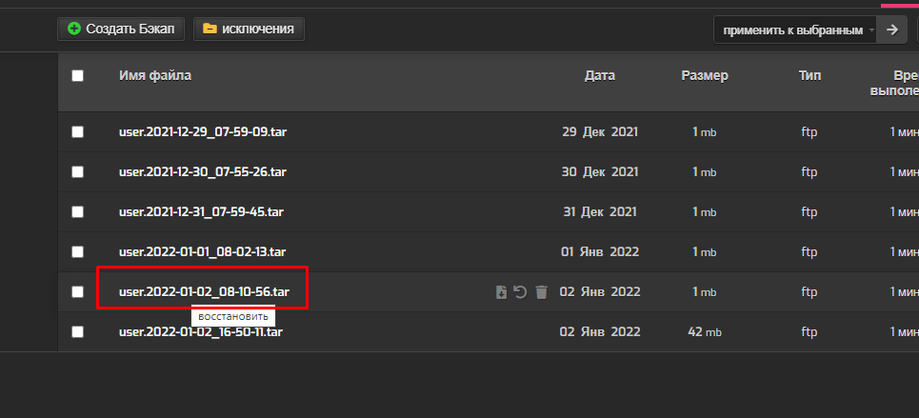919x418 pixels.
Task: Tick the checkbox for user.2022-01-02_16-50-11.tar
Action: (77, 331)
